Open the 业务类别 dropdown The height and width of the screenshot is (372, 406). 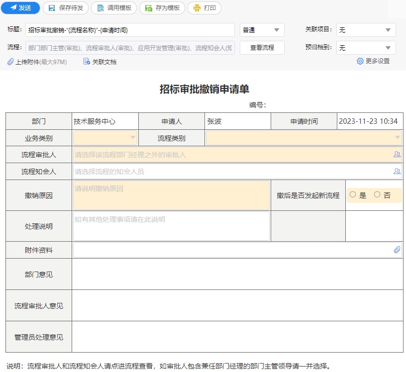coord(105,138)
